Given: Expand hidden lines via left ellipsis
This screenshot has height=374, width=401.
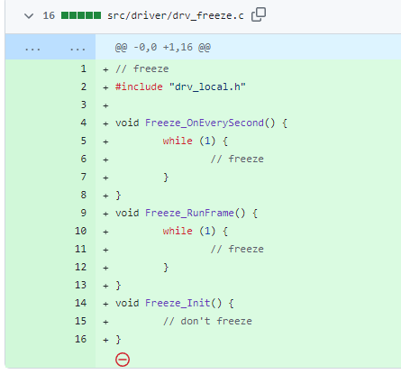Looking at the screenshot, I should point(32,48).
